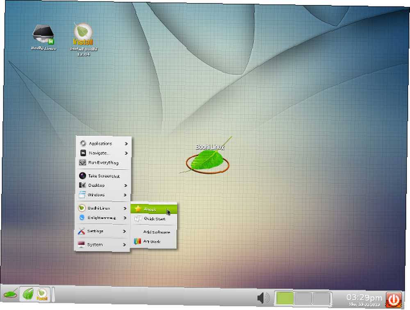This screenshot has height=310, width=410.
Task: Expand the Windows submenu entry
Action: pos(103,195)
